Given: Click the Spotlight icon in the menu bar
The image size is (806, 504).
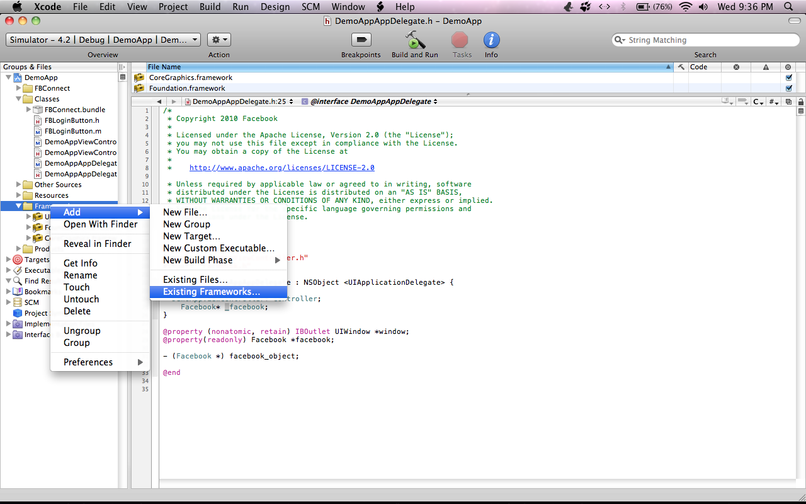Looking at the screenshot, I should 788,7.
